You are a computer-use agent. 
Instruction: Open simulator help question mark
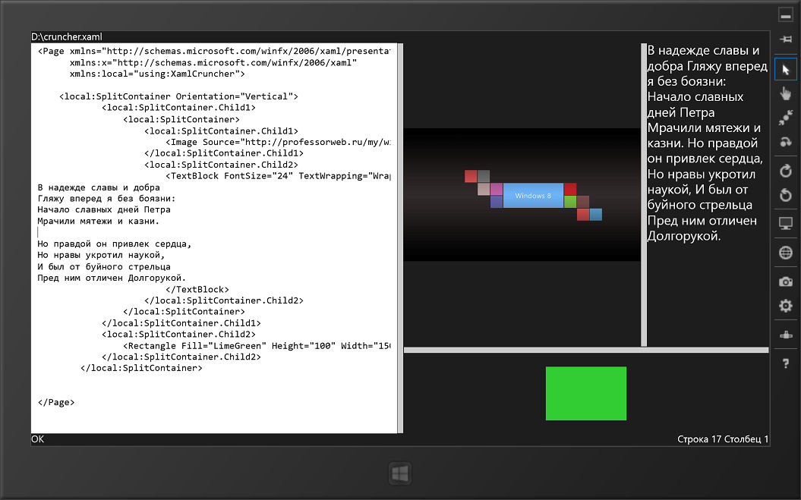pos(785,363)
